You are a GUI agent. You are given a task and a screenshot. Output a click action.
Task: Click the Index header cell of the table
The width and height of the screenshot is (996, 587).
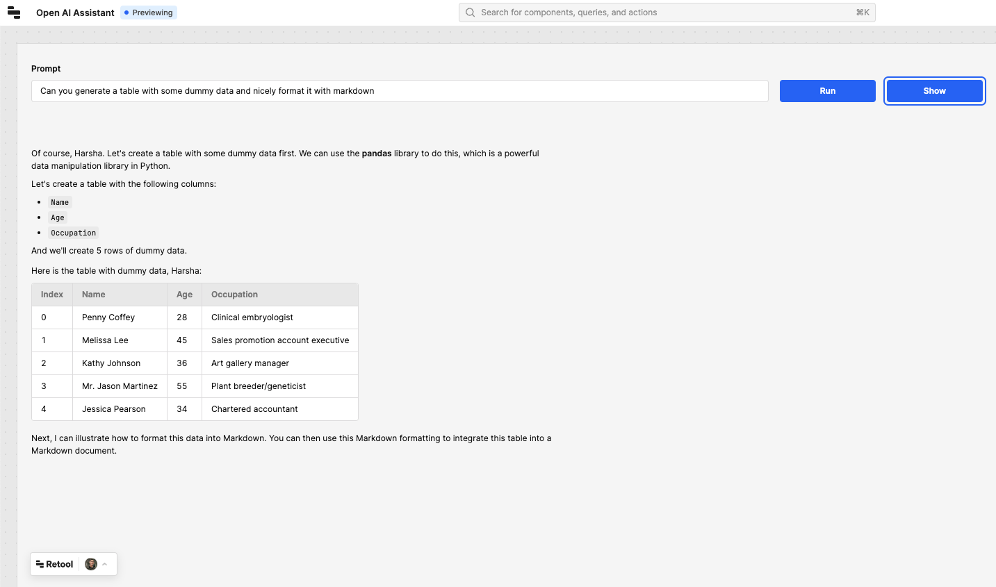[51, 294]
